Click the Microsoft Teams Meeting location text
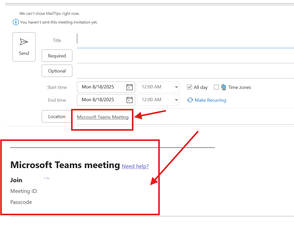Screen dimensions: 294x226 pos(103,117)
